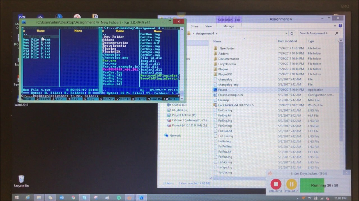359x201 pixels.
Task: Select 'Old File 1.txt' in Far left panel
Action: 37,51
